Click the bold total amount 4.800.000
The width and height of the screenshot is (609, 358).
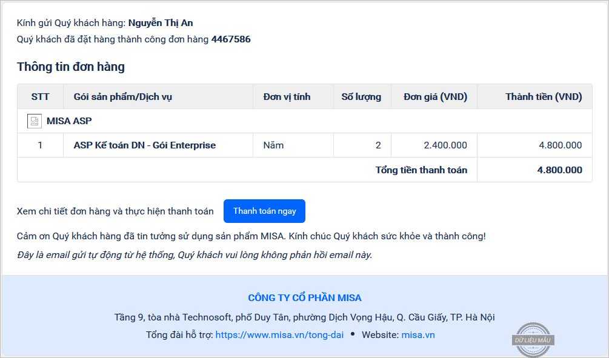click(560, 170)
